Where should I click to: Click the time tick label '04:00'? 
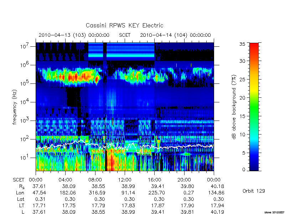(x=65, y=180)
